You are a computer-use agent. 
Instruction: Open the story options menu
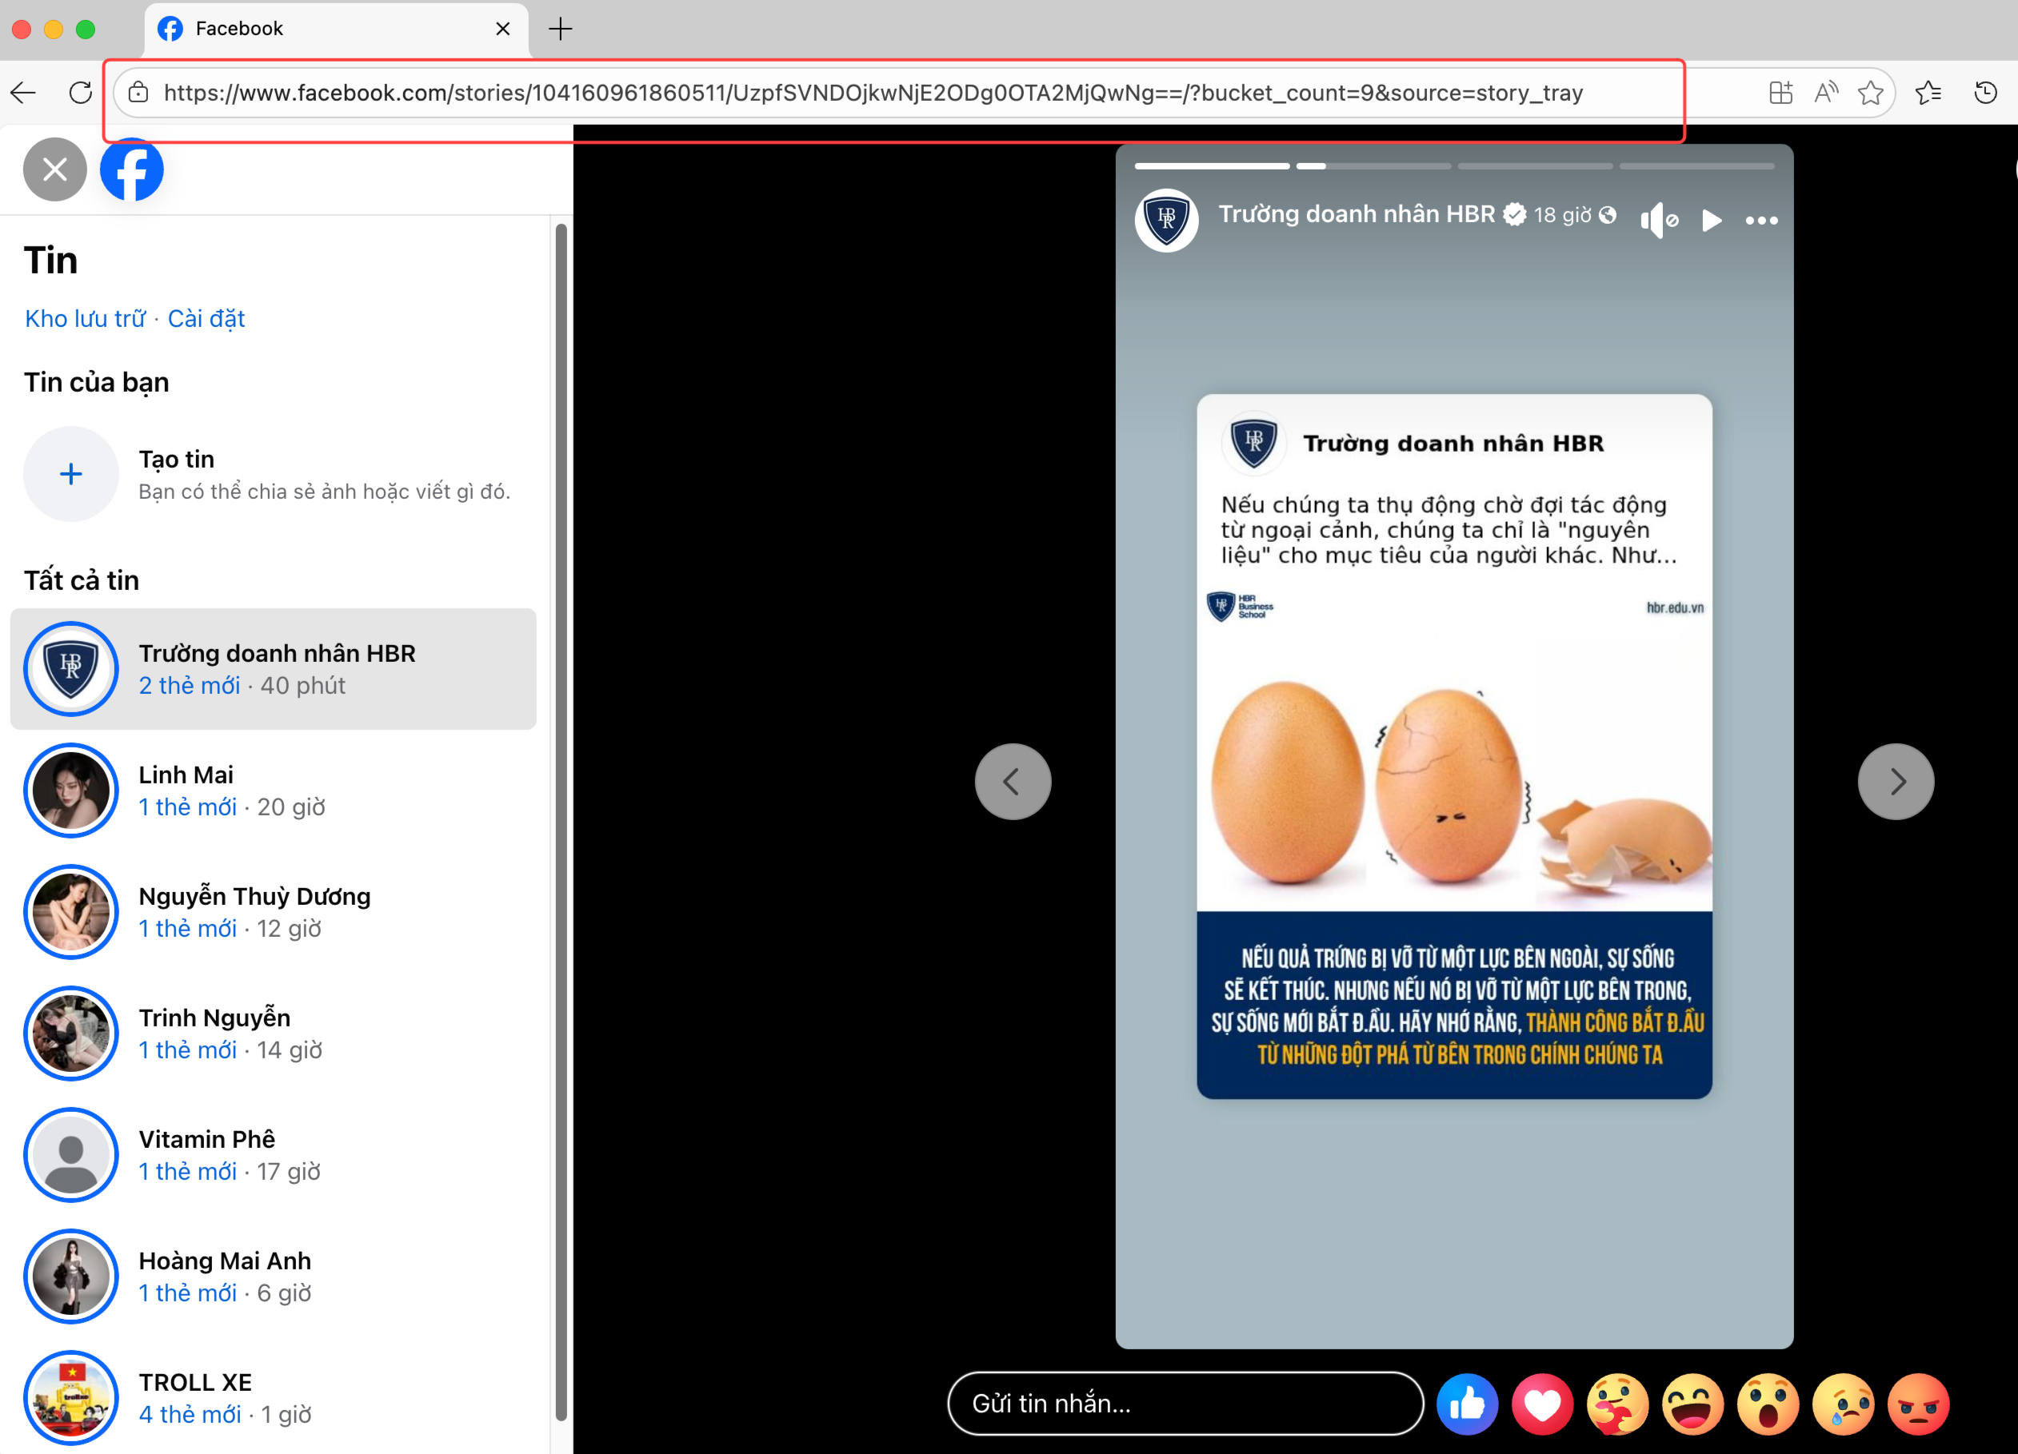[1761, 221]
